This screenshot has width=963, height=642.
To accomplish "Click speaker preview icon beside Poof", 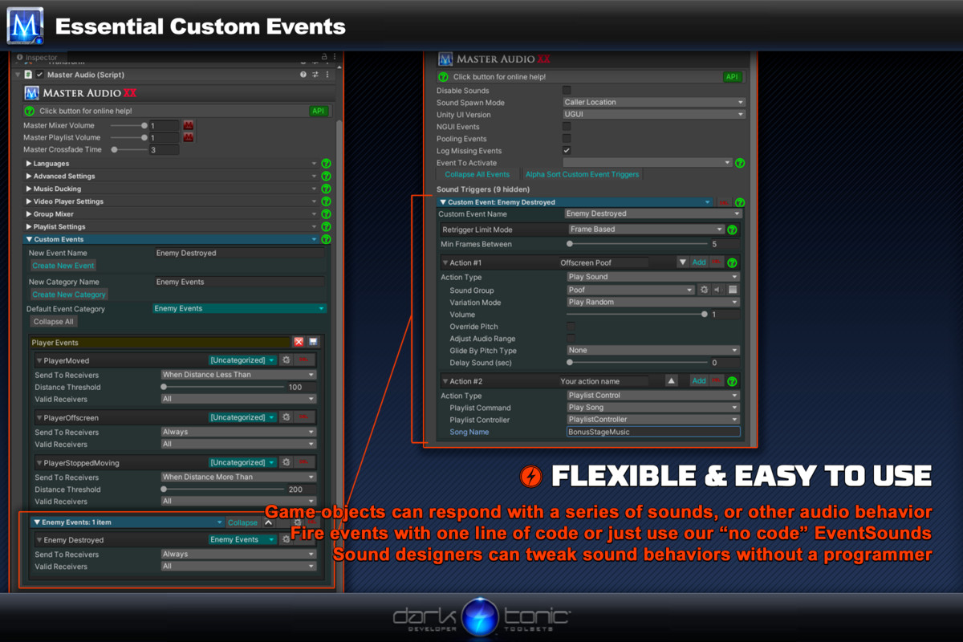I will pyautogui.click(x=718, y=291).
